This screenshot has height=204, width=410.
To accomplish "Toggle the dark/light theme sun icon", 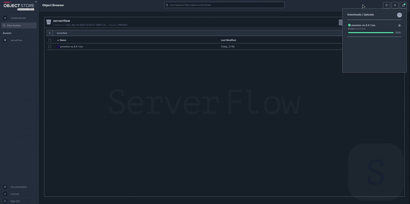I will click(395, 5).
